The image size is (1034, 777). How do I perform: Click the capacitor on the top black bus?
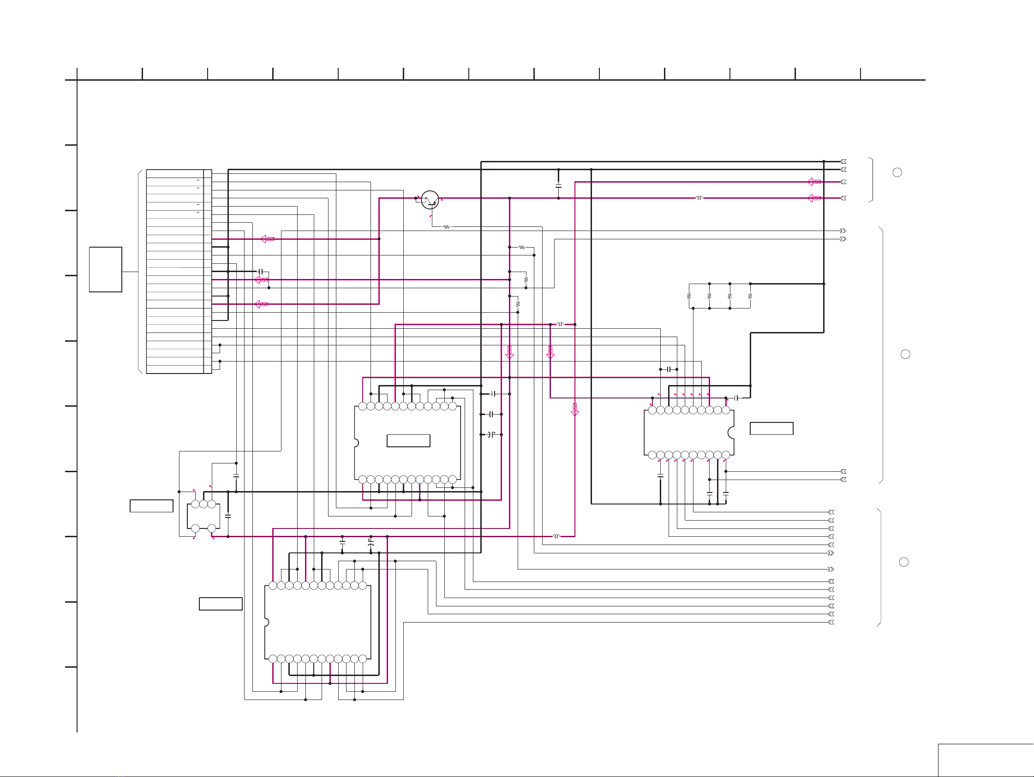[x=559, y=185]
